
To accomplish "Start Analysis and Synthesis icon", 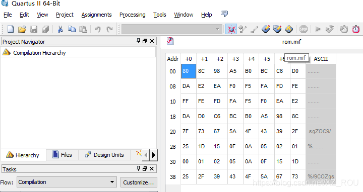I will point(329,29).
